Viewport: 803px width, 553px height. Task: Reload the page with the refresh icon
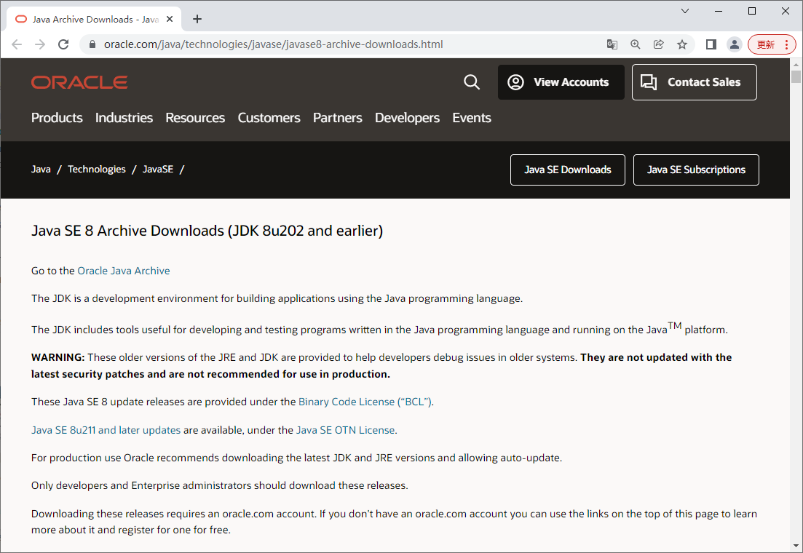coord(63,44)
